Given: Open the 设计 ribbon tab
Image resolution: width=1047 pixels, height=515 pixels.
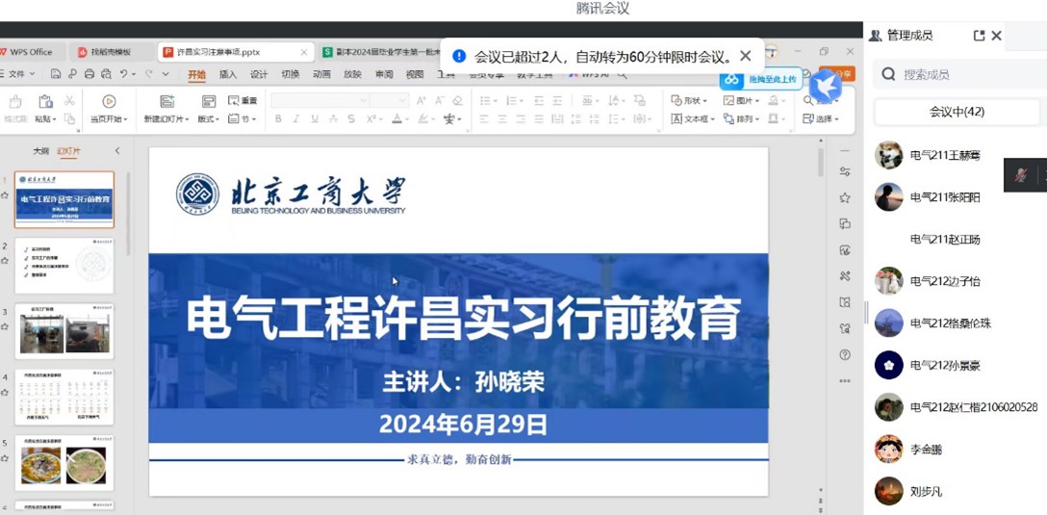Looking at the screenshot, I should (259, 74).
